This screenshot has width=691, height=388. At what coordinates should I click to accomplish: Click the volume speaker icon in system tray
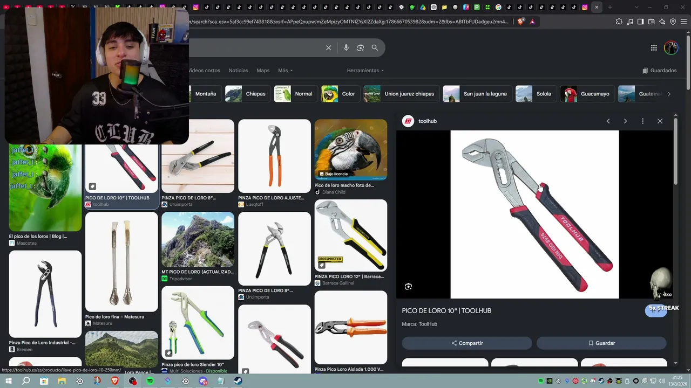click(661, 381)
